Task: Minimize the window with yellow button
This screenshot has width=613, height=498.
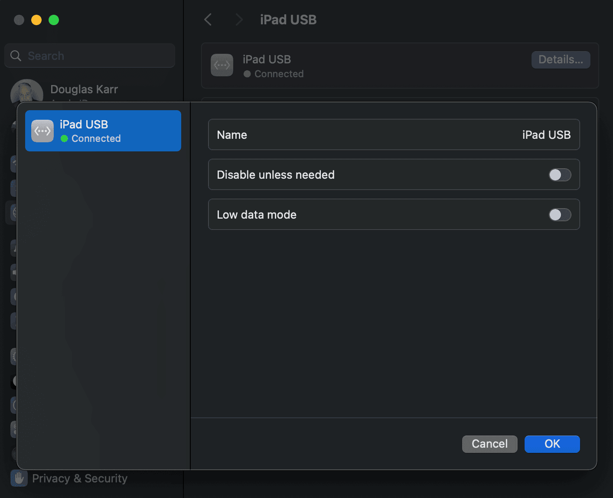Action: point(36,20)
